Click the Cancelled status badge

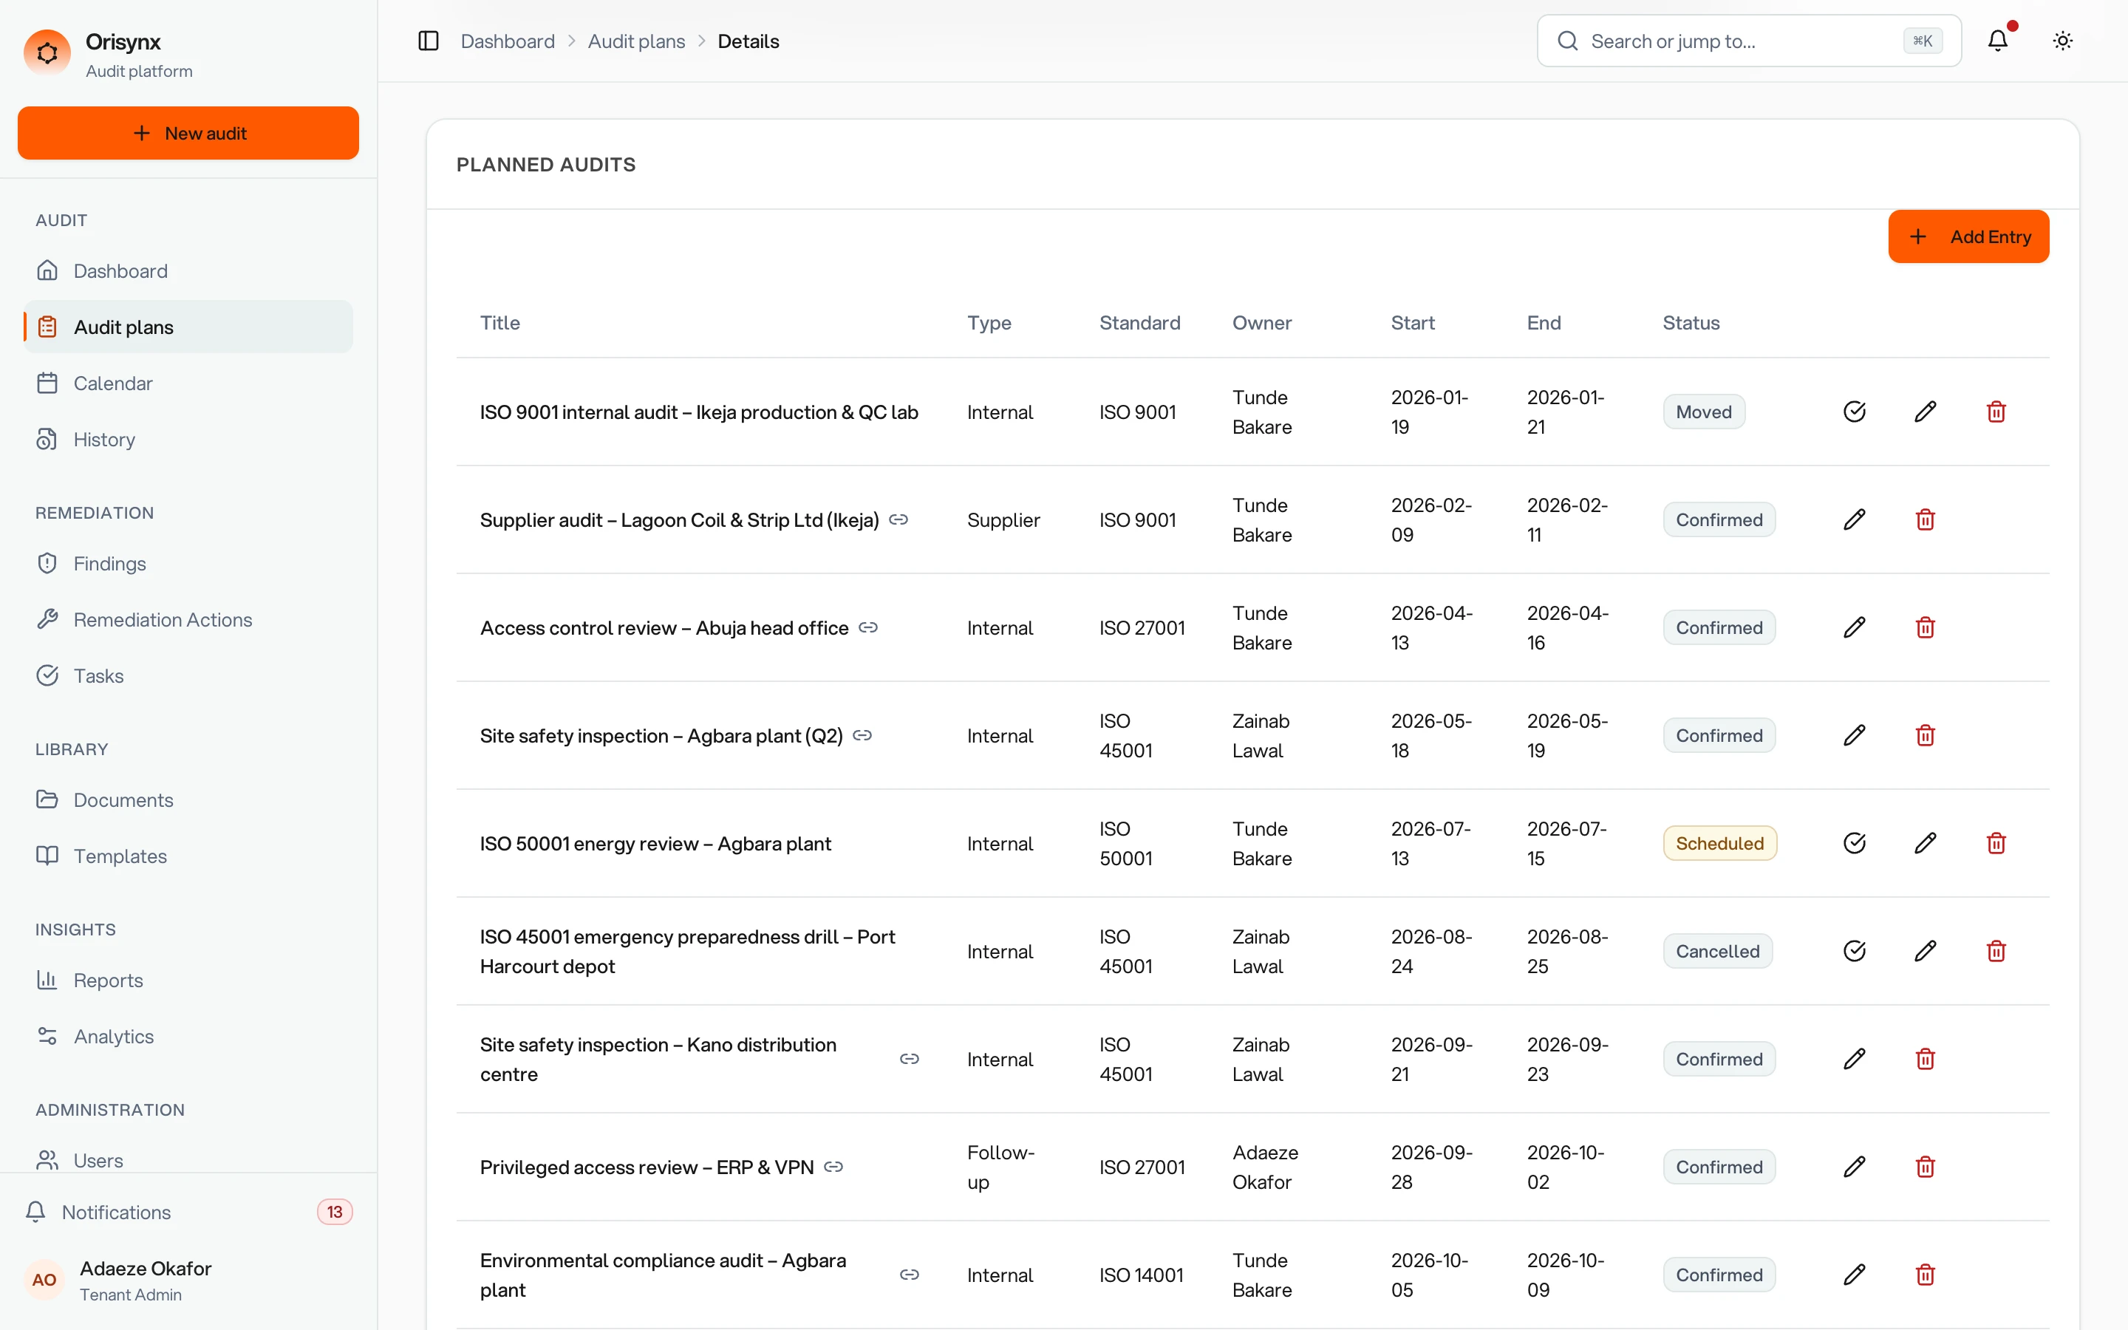[x=1717, y=952]
